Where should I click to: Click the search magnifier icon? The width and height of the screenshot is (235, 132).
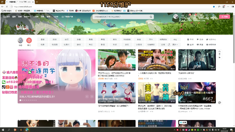(x=151, y=17)
